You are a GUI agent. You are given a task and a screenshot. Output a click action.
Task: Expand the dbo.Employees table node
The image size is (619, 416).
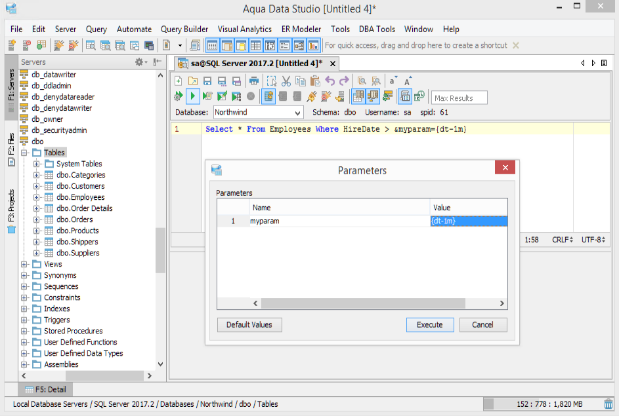tap(36, 197)
